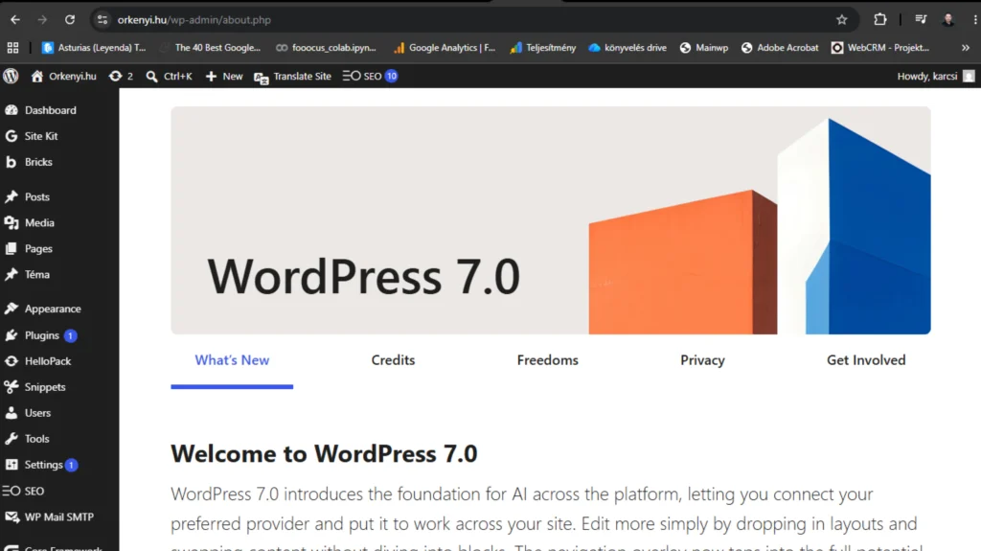This screenshot has width=981, height=551.
Task: Open Adobe Acrobat bookmark
Action: [780, 48]
